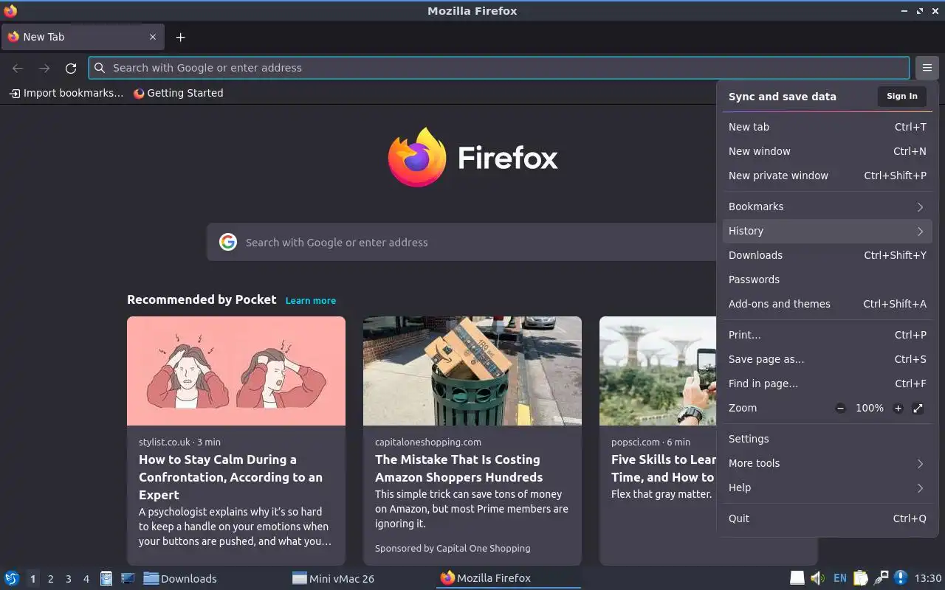Open the stylist.co.uk article thumbnail
The width and height of the screenshot is (945, 590).
pyautogui.click(x=236, y=371)
